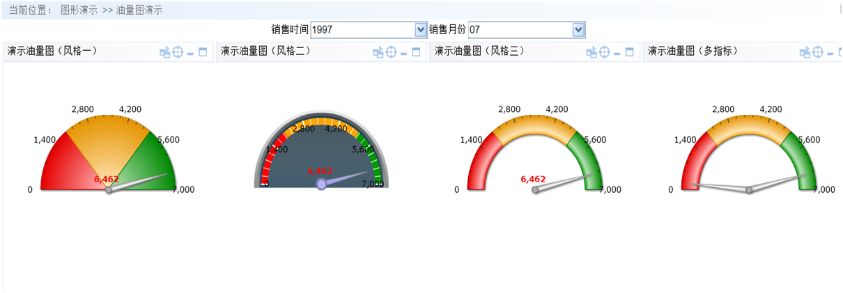The image size is (843, 293).
Task: Open the 销售月份 month dropdown arrow
Action: pyautogui.click(x=578, y=30)
